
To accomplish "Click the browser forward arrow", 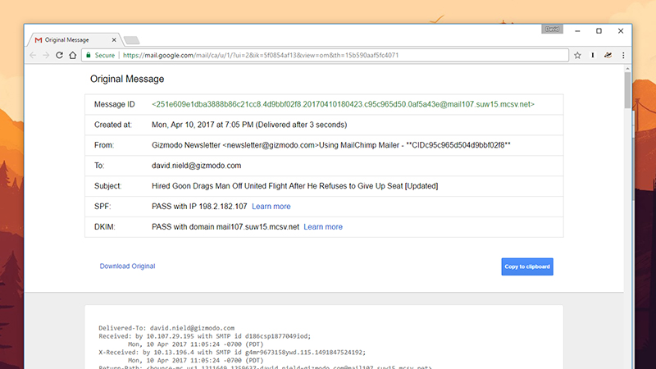I will tap(46, 55).
